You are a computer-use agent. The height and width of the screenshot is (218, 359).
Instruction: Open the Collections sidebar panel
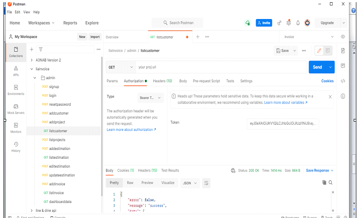16,52
